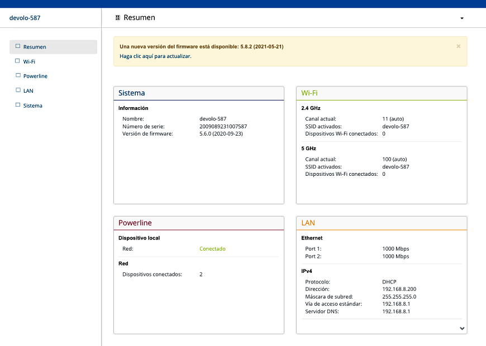Click the subnet mask 255.255.255.0
The height and width of the screenshot is (346, 486).
[399, 296]
